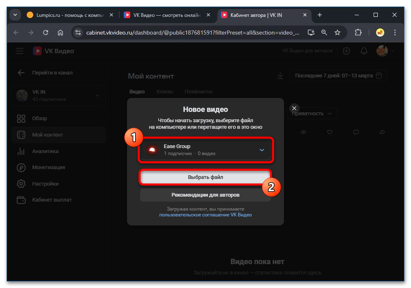Go forward in browser
Viewport: 411px width, 288px height.
[x=31, y=33]
